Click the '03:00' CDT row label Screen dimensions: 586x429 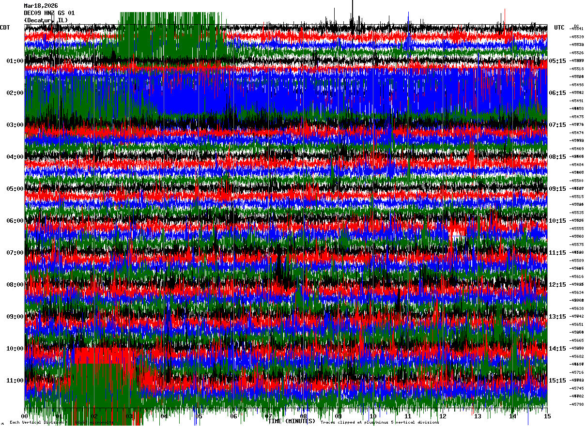[x=15, y=125]
